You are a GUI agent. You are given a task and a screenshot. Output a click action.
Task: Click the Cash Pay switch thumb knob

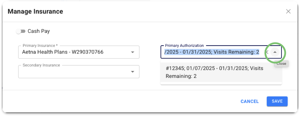click(x=19, y=31)
